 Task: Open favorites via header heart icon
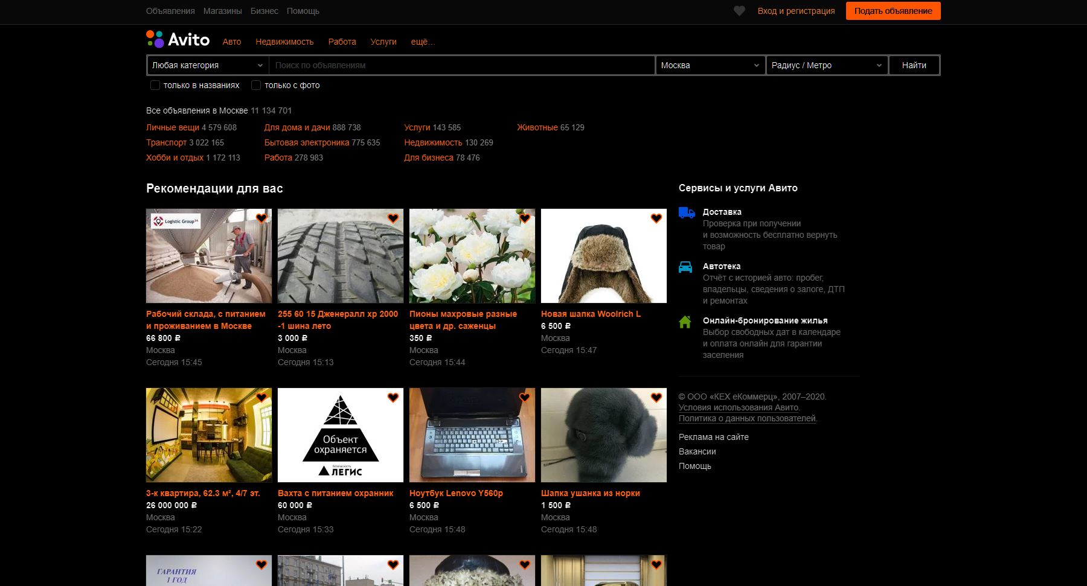tap(739, 11)
